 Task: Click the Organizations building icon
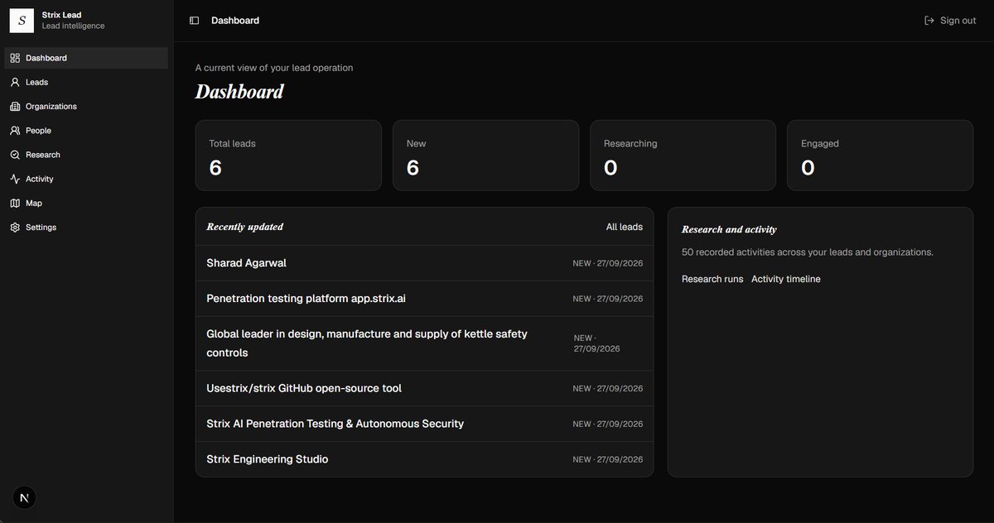click(15, 106)
